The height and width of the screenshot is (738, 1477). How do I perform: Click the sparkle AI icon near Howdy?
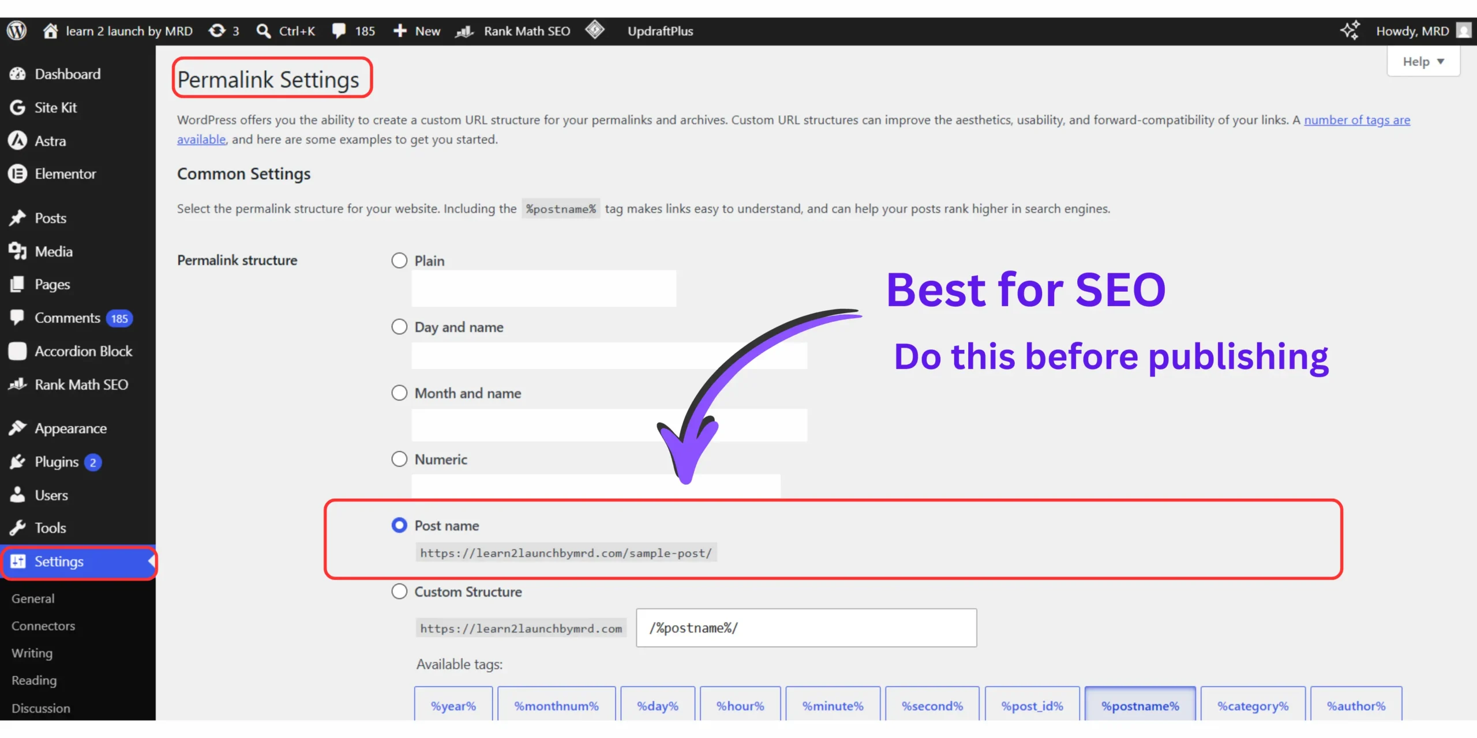point(1350,30)
